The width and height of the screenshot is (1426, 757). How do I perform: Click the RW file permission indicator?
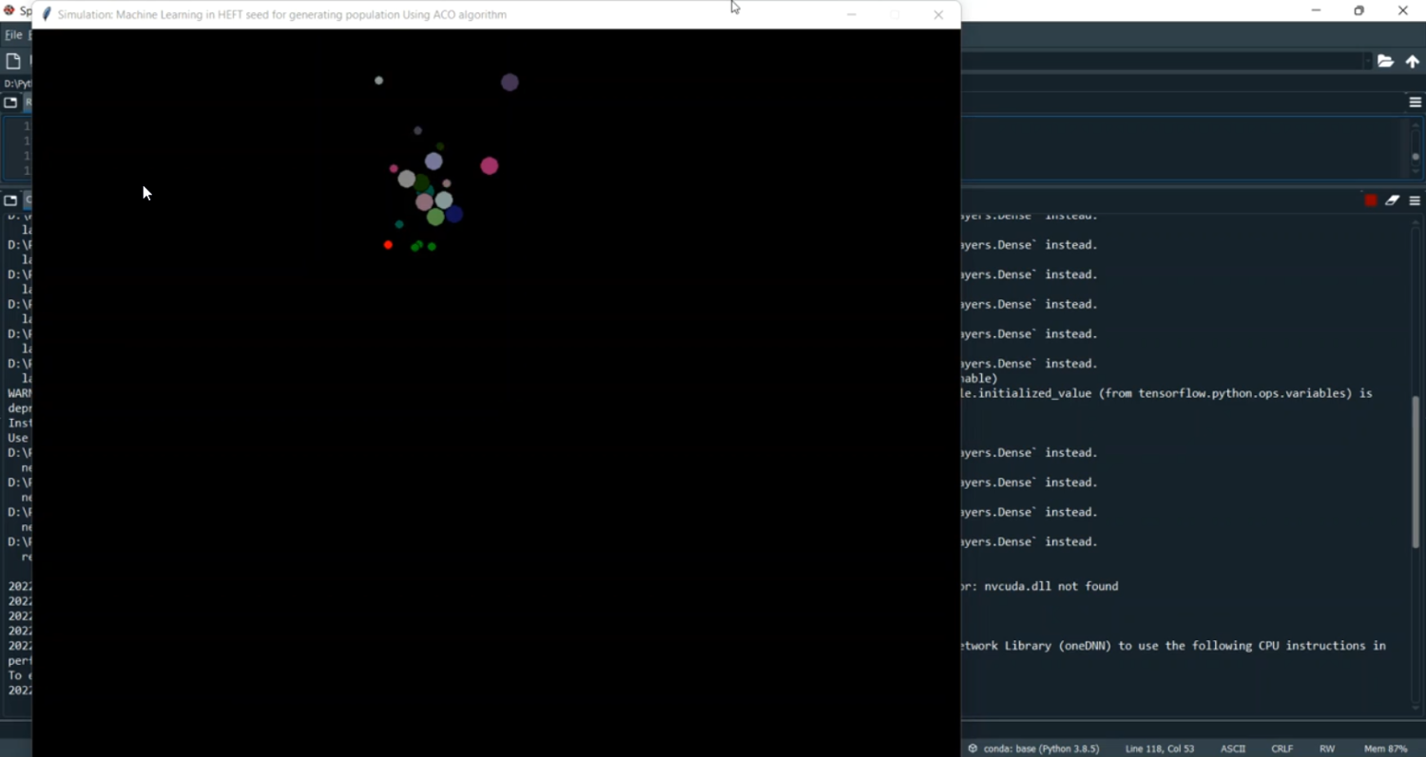coord(1326,748)
